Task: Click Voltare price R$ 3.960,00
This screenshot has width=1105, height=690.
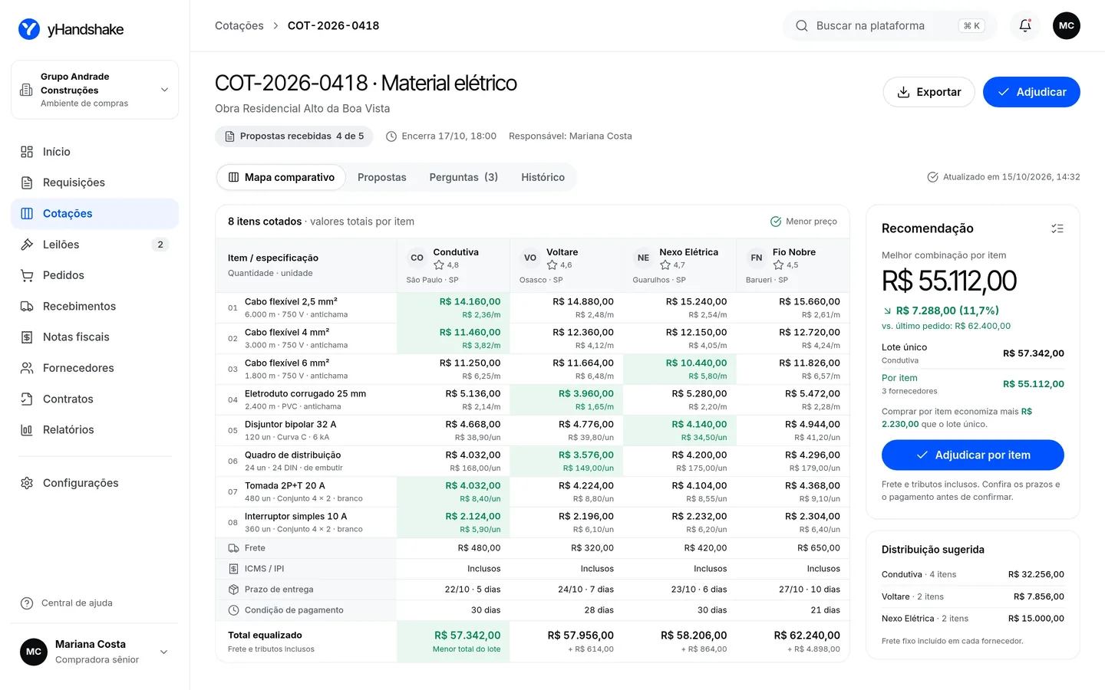Action: (586, 394)
